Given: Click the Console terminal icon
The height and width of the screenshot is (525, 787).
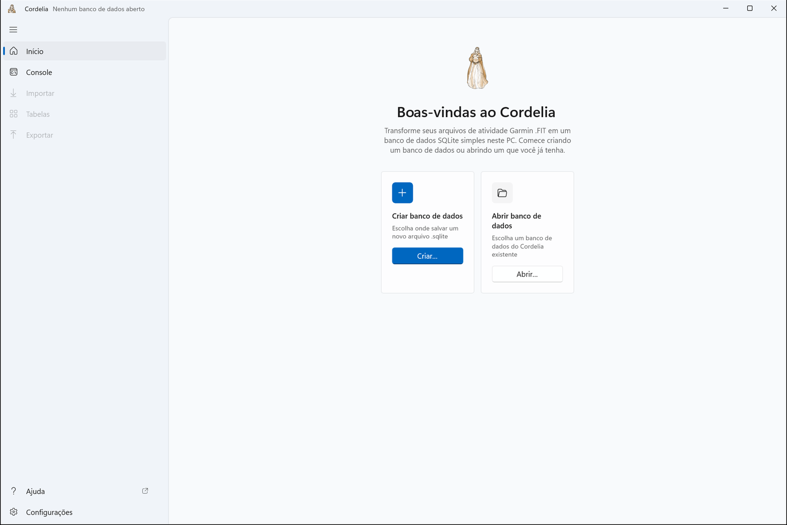Looking at the screenshot, I should click(x=14, y=72).
